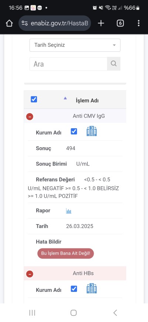The width and height of the screenshot is (148, 322).
Task: Tap the enabiz.gov.tr address bar
Action: point(55,23)
